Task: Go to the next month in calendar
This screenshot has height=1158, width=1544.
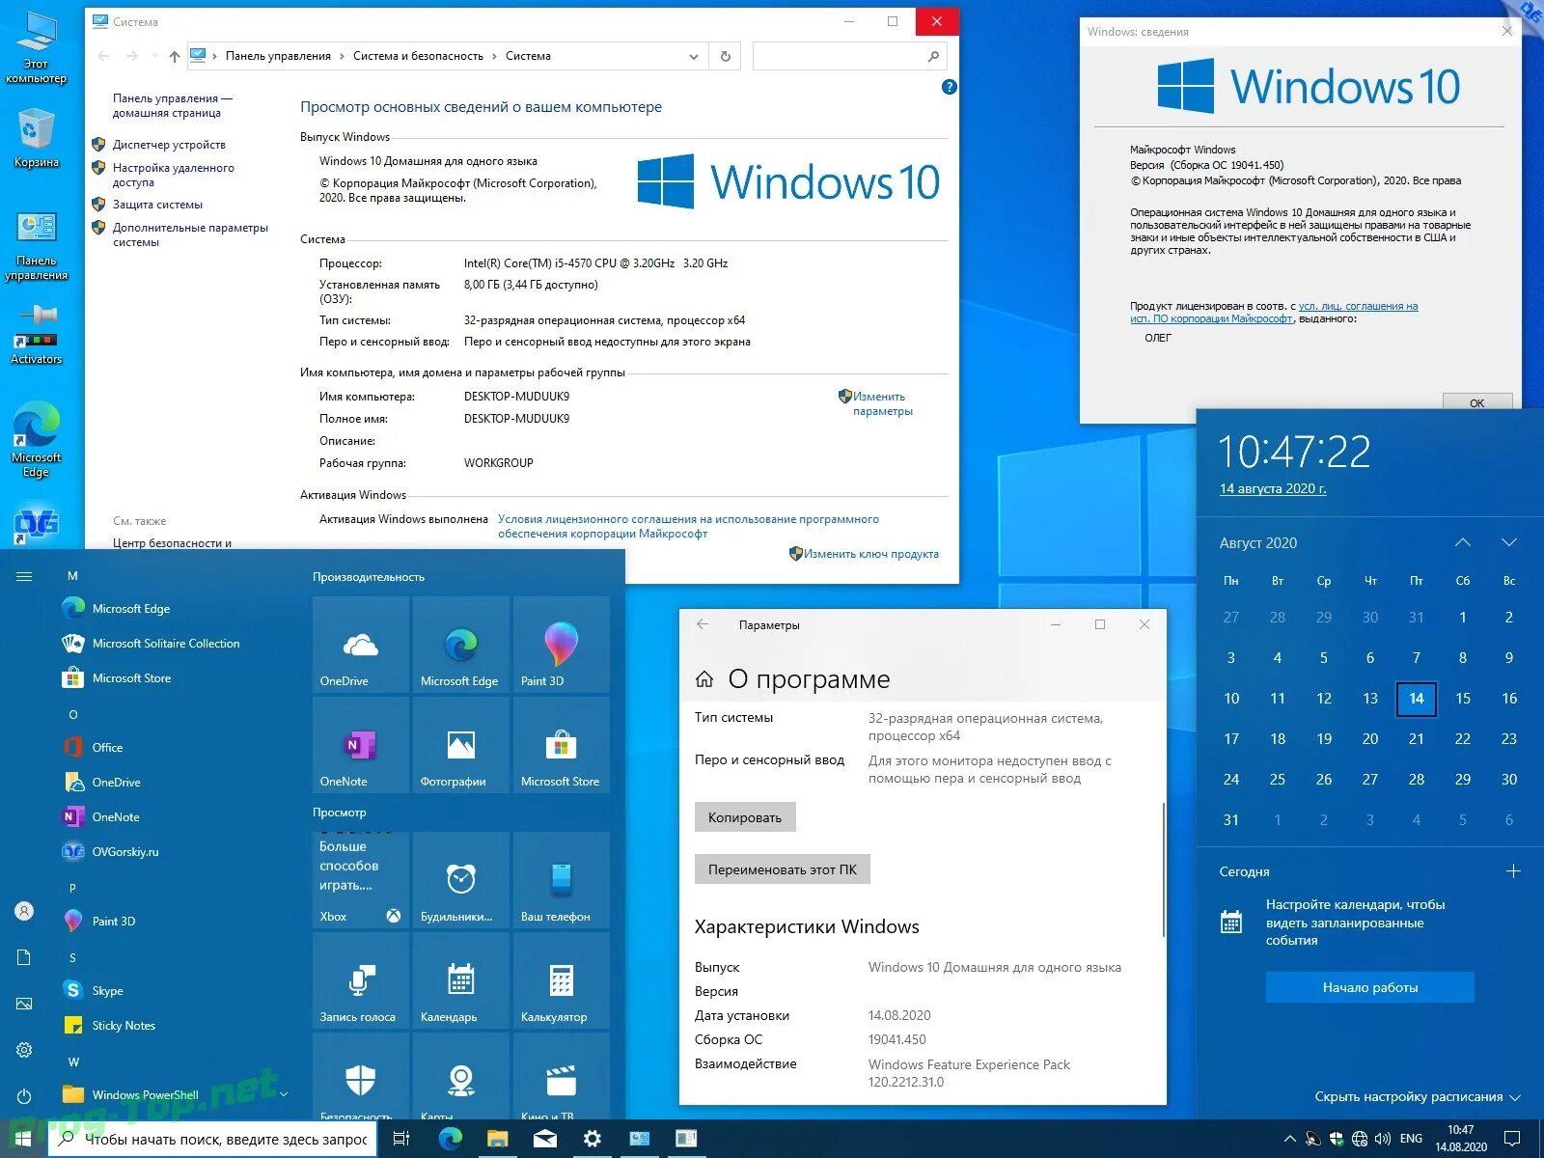Action: pyautogui.click(x=1509, y=542)
